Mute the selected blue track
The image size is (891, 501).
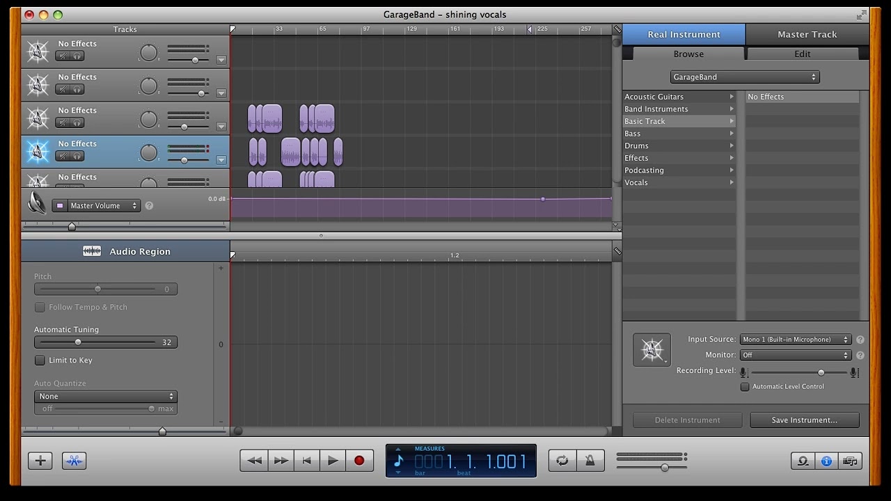click(x=63, y=156)
